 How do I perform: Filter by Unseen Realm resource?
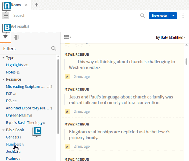[18, 116]
